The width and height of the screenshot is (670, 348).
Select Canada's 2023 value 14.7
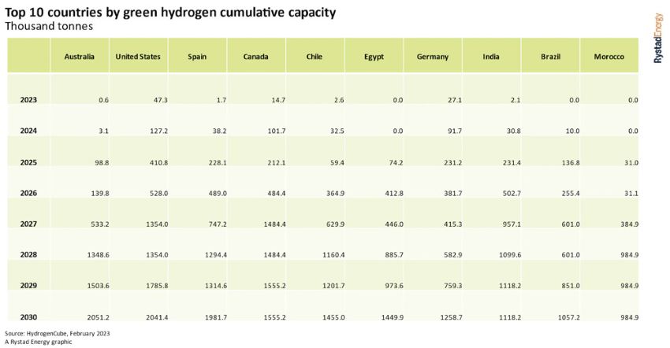coord(278,100)
